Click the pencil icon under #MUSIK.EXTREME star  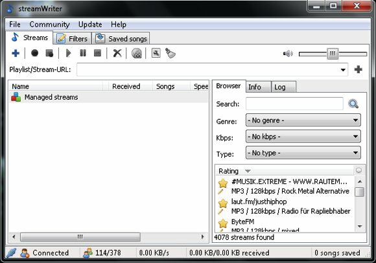220,191
